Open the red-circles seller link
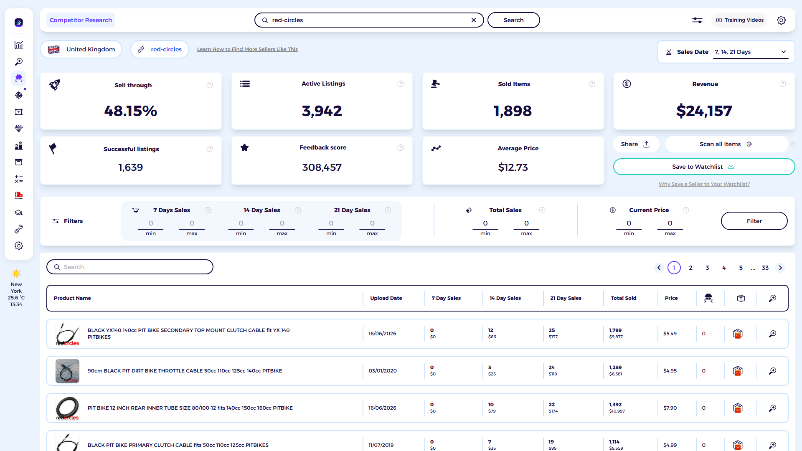 166,49
